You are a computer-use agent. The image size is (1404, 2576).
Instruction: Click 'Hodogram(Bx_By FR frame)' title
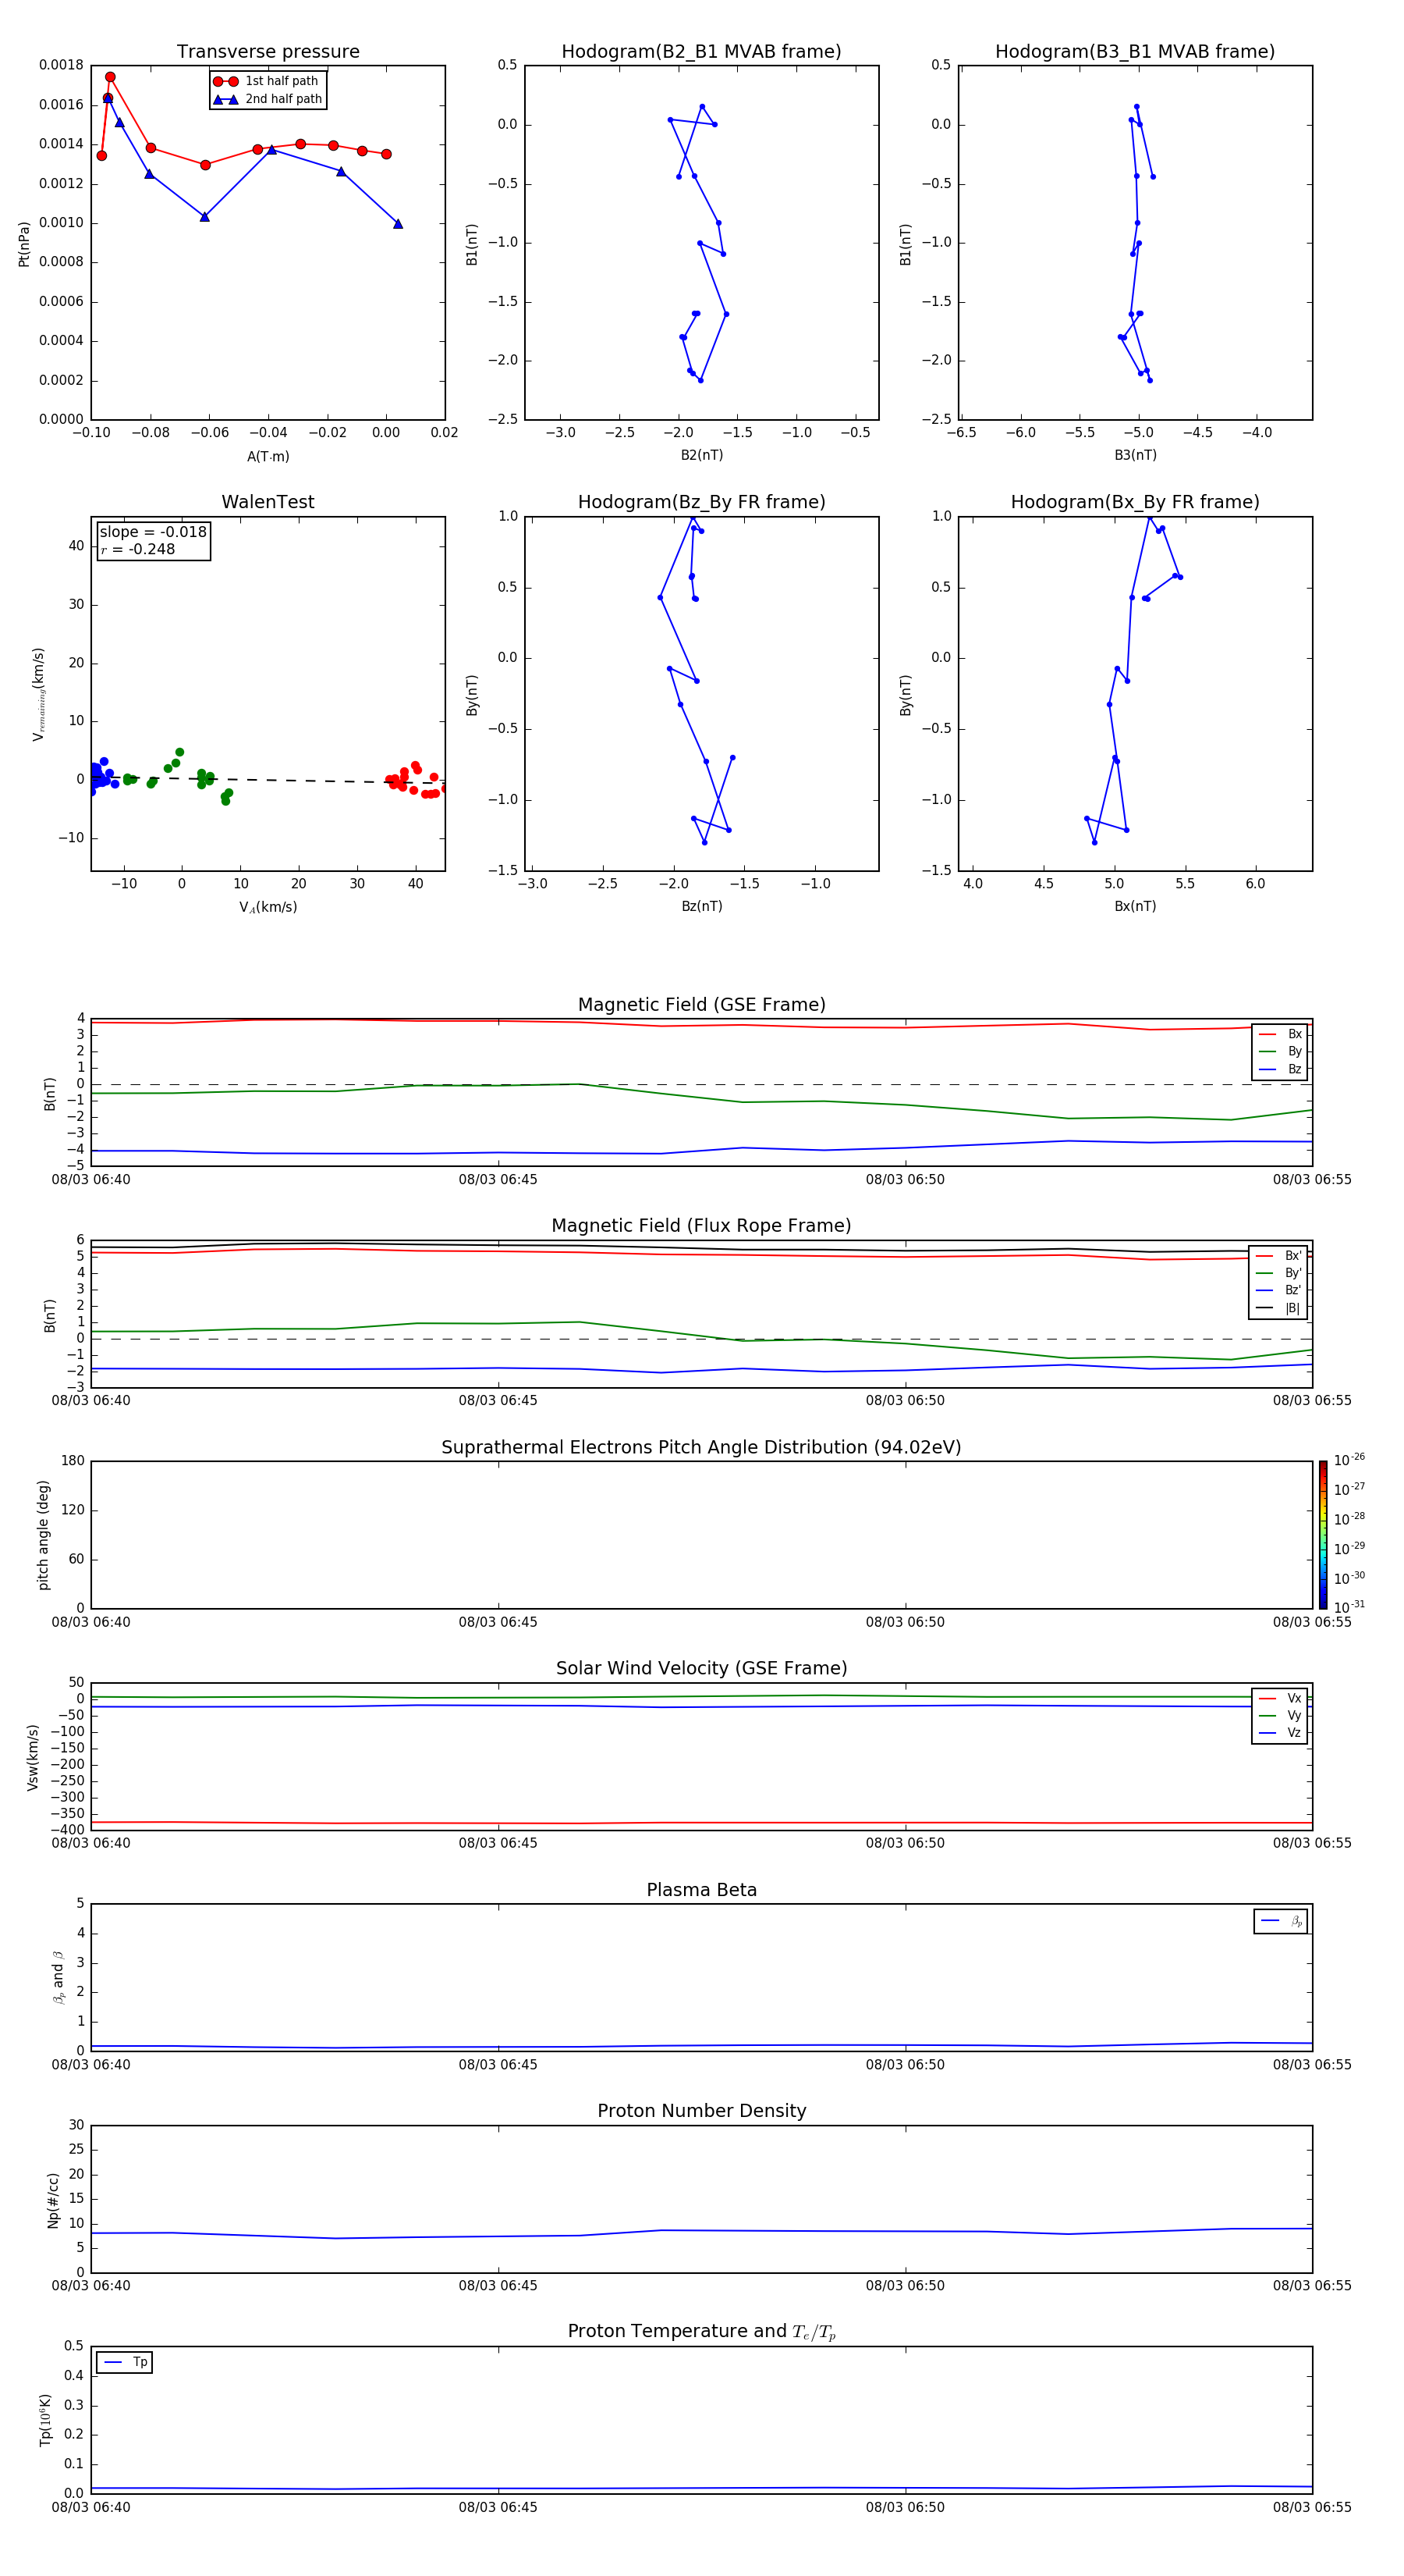pos(1135,502)
